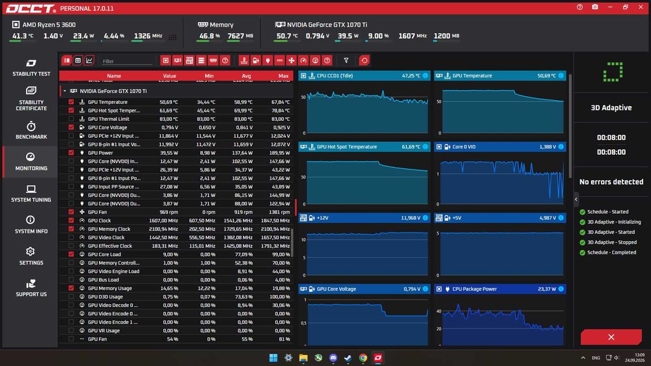Sort table by Max column
The height and width of the screenshot is (366, 651).
tap(284, 76)
